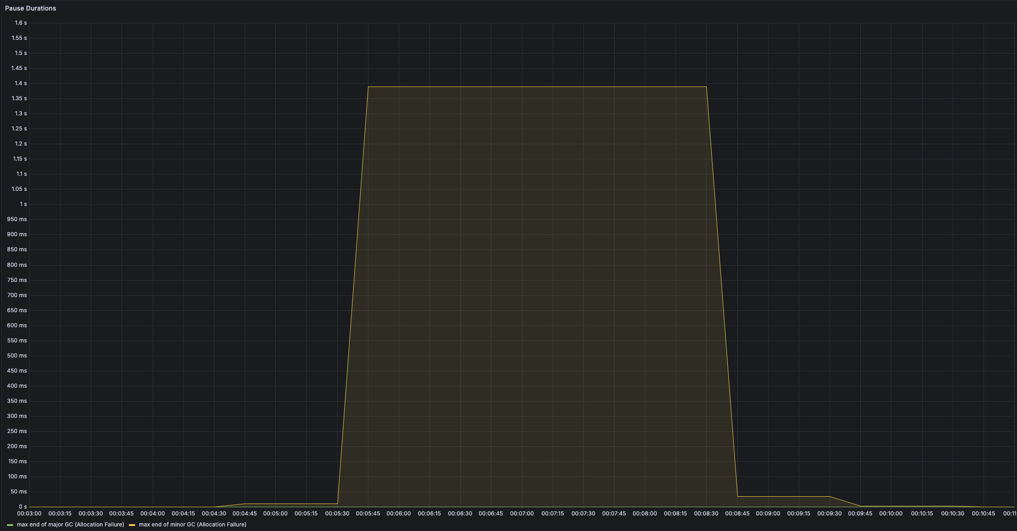Select the 50 ms y-axis label
Image resolution: width=1017 pixels, height=531 pixels.
click(x=19, y=492)
